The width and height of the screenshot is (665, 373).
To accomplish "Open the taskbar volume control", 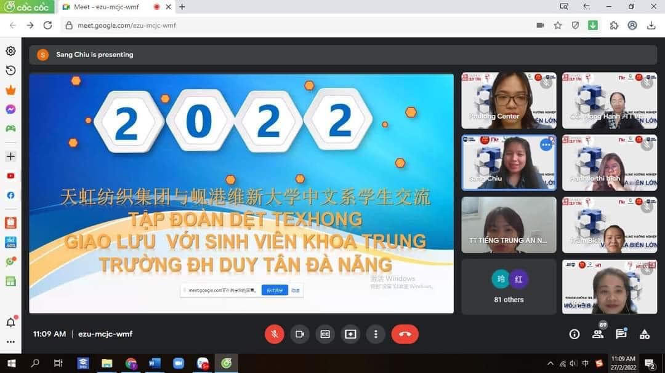I will 574,363.
